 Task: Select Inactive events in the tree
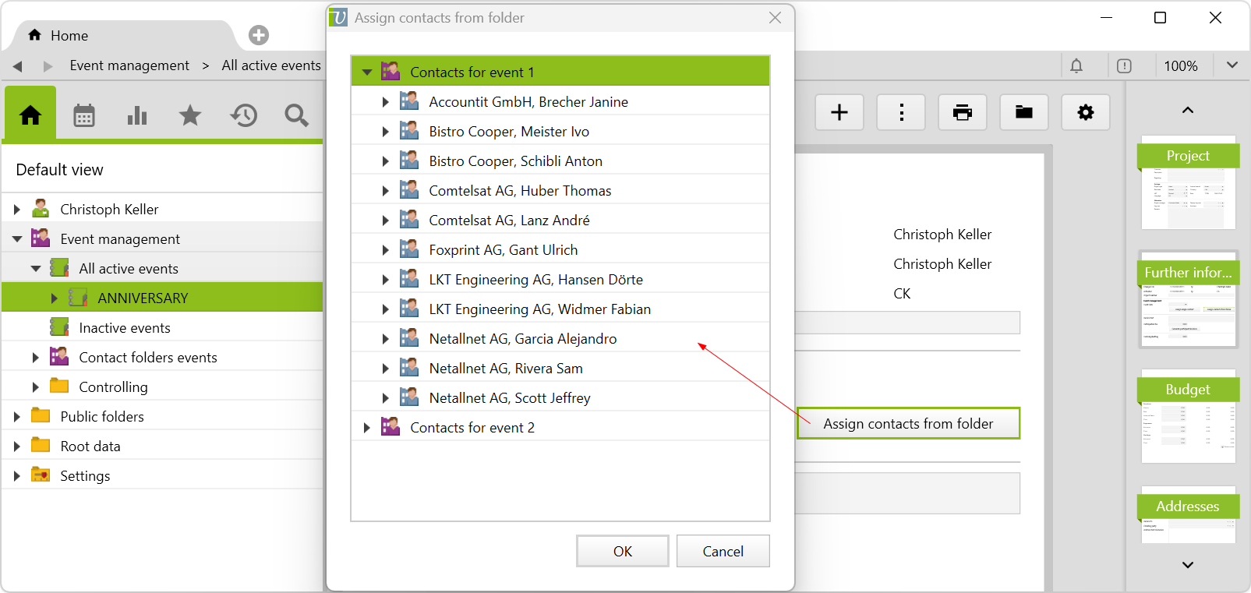125,328
